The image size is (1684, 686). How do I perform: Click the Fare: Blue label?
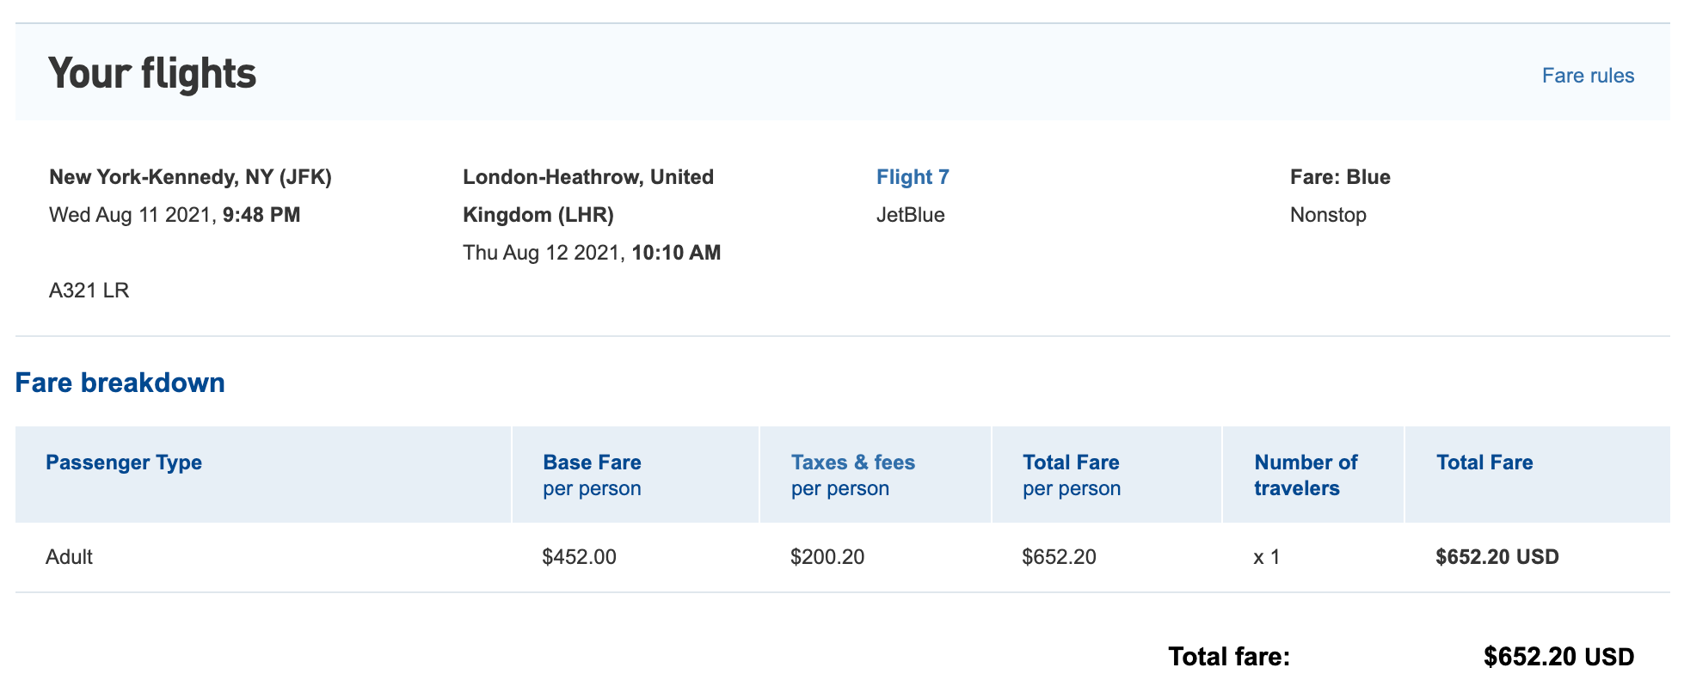point(1339,177)
